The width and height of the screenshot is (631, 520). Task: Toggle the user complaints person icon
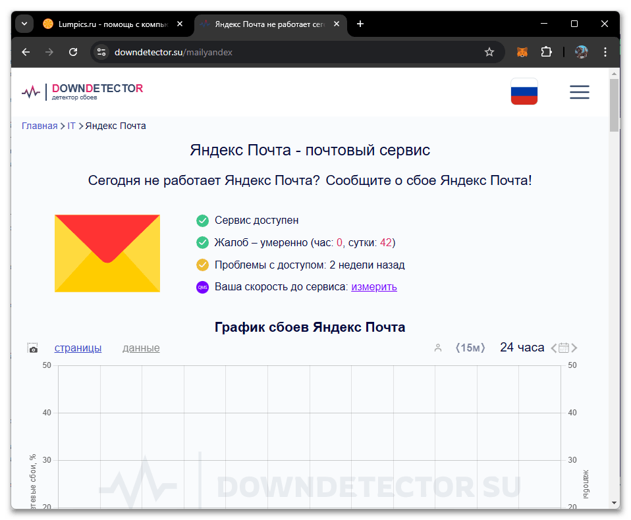click(438, 348)
